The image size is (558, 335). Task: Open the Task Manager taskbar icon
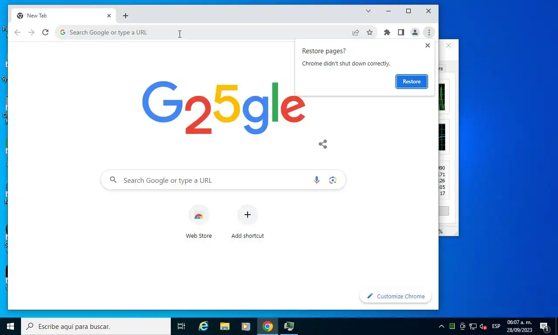(289, 326)
